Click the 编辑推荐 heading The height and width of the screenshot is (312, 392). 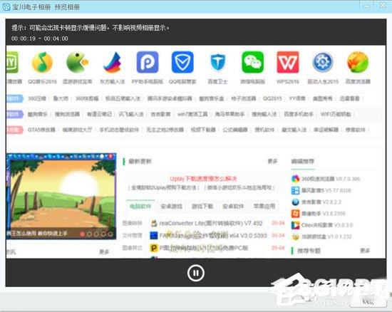pyautogui.click(x=302, y=162)
